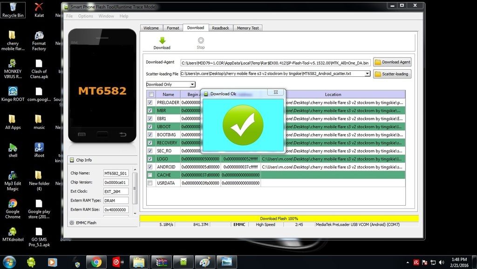The height and width of the screenshot is (269, 477).
Task: Click the Scatter-loading browse button
Action: tap(391, 74)
